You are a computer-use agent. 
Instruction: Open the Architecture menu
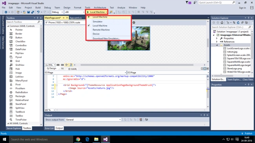100,7
